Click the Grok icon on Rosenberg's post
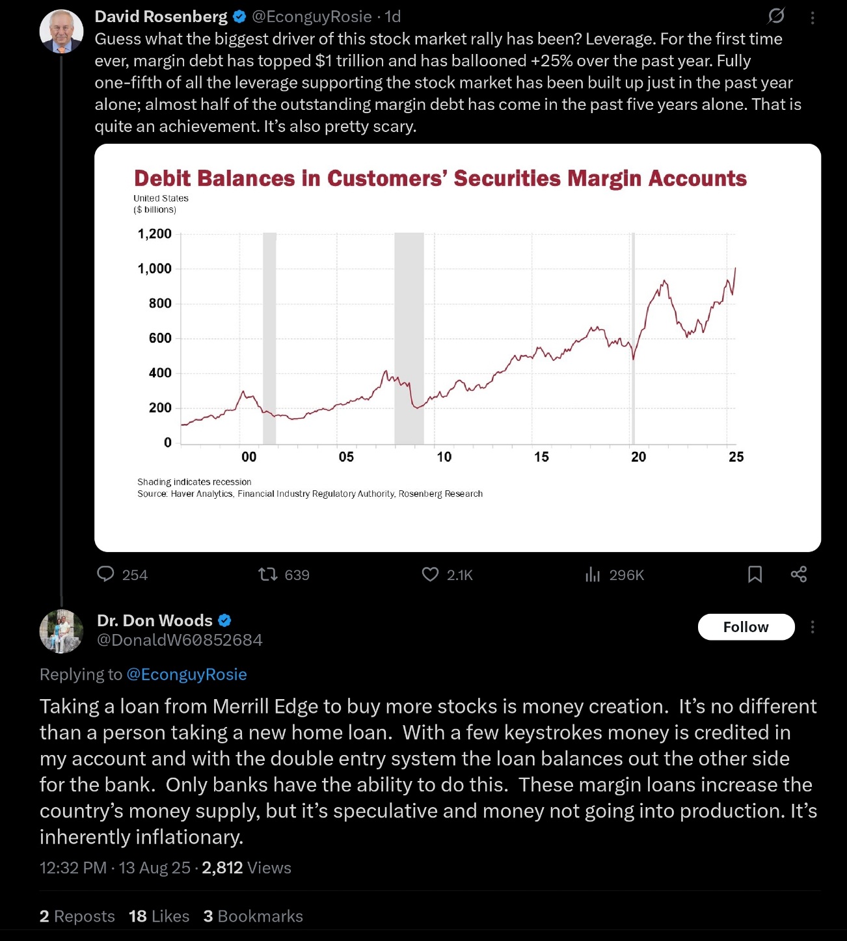 [x=776, y=16]
